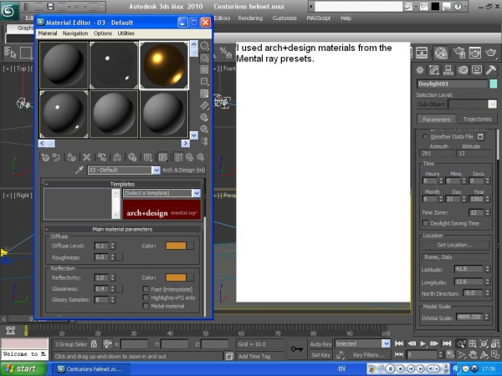The image size is (502, 376).
Task: Open the Rendering menu
Action: tap(250, 18)
